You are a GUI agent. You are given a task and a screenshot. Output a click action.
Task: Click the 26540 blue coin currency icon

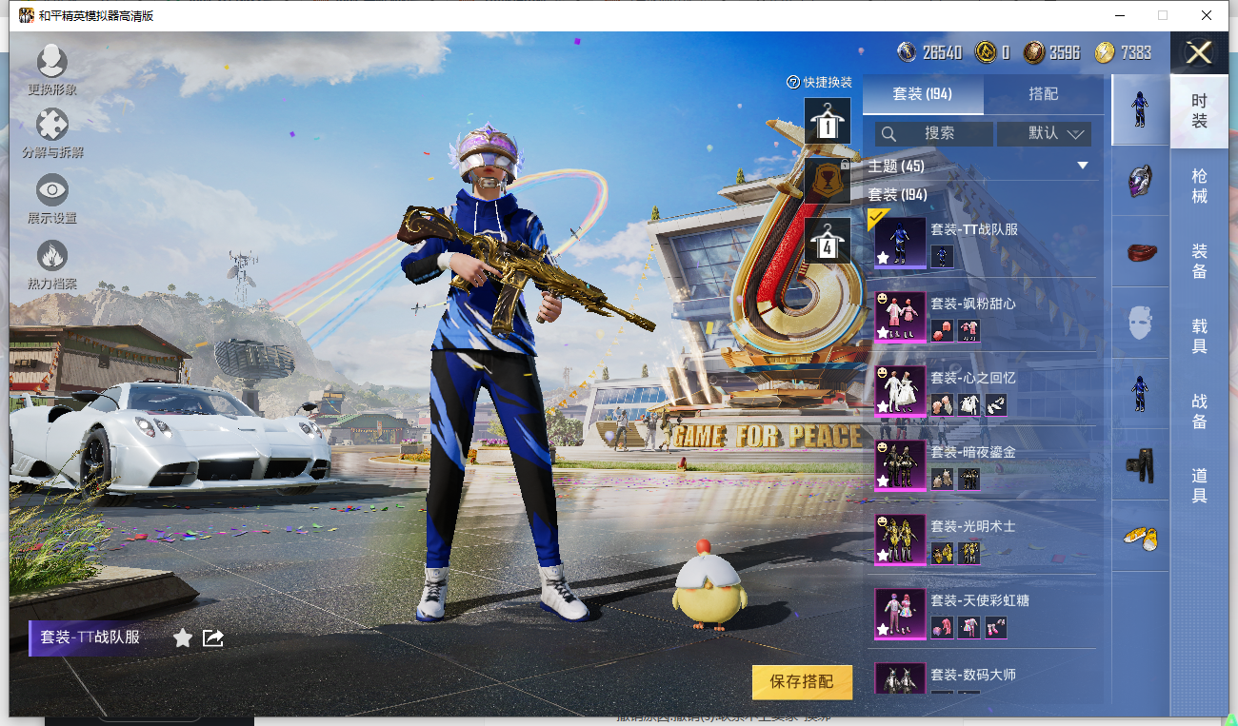907,52
